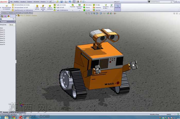Select Base/Estrusione con delimitazione
180x119 pixels.
tap(22, 10)
